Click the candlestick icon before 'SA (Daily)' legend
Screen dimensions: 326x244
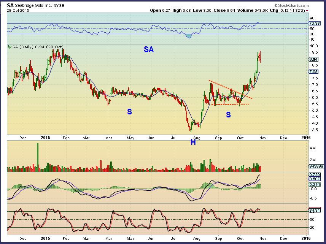point(10,47)
